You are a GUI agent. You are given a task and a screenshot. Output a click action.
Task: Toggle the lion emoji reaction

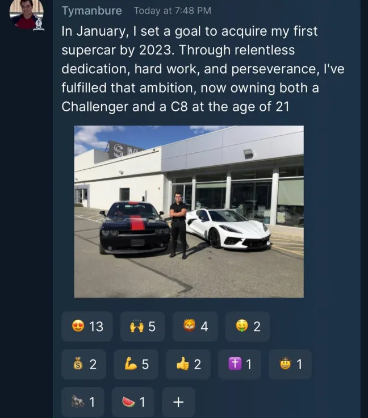(x=195, y=327)
